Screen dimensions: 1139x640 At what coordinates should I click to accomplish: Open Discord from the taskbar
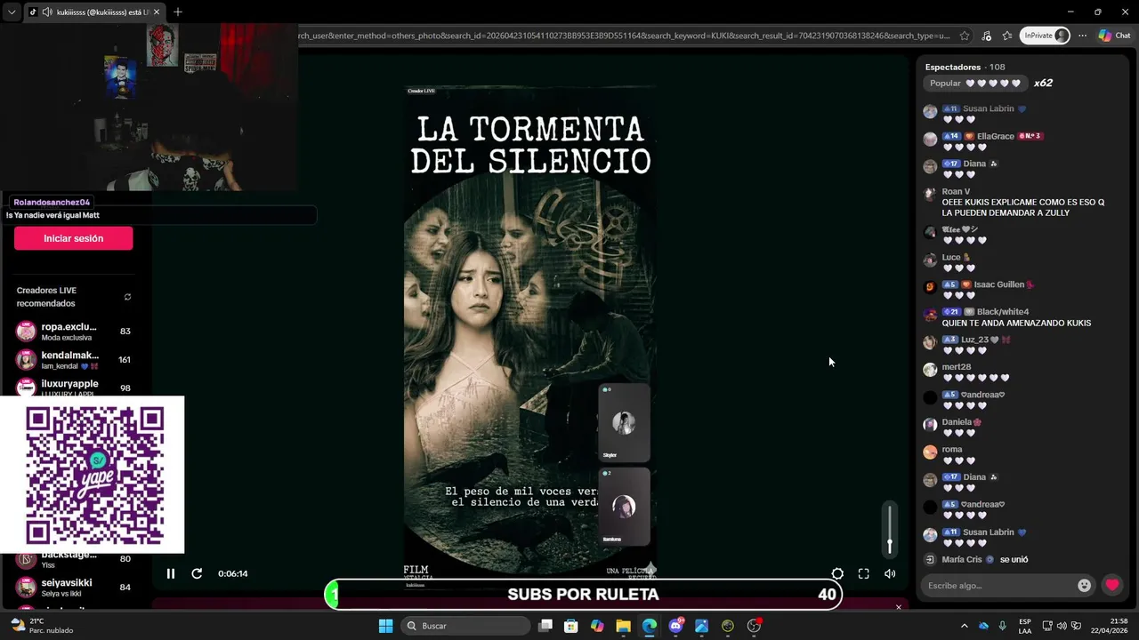click(676, 626)
